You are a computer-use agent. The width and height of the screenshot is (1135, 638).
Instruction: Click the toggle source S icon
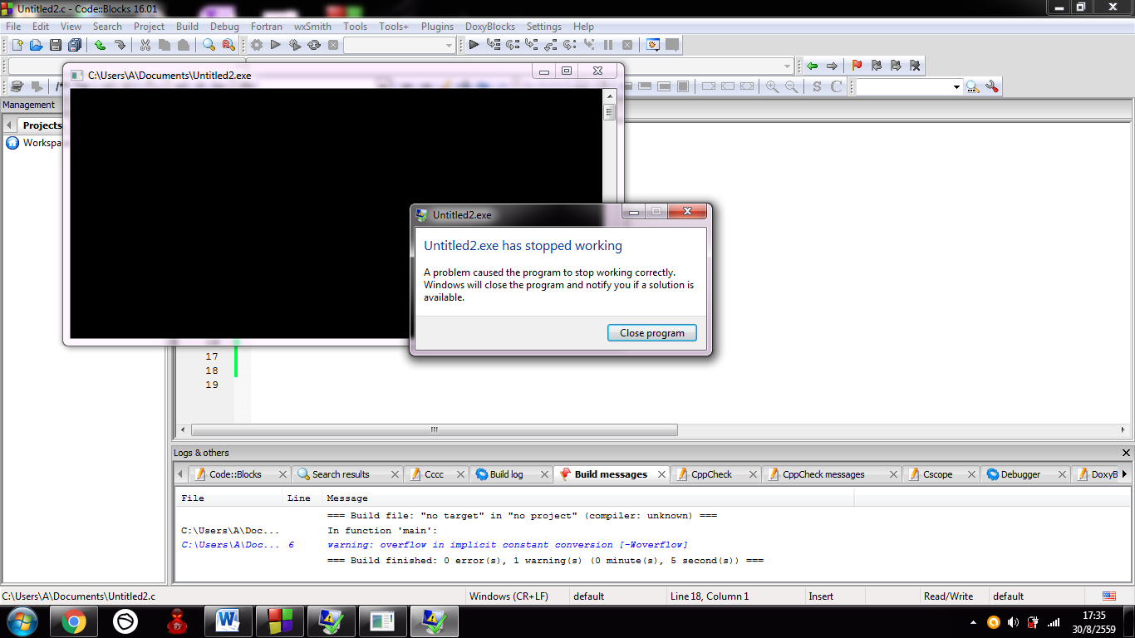817,86
